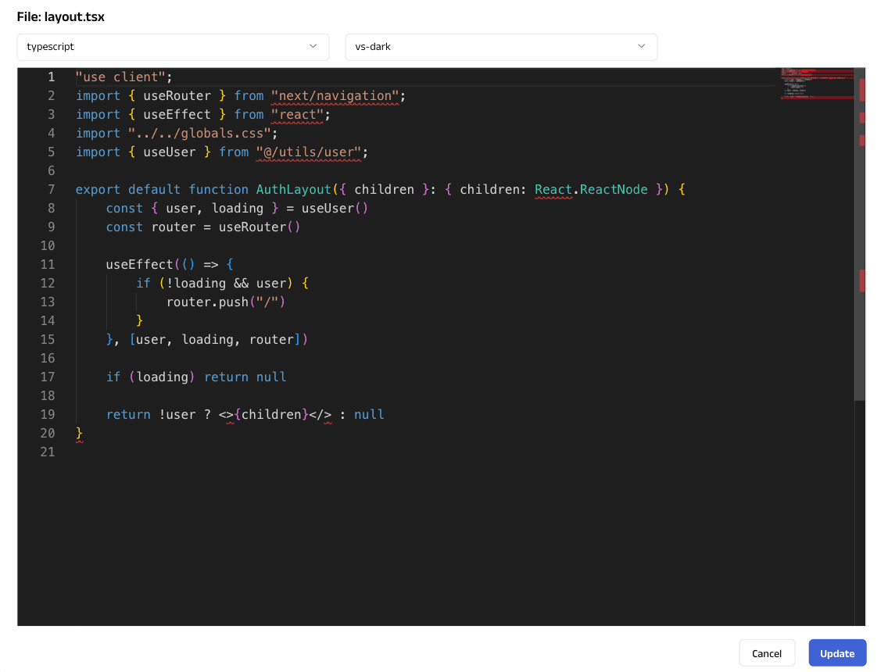Place cursor on empty line 21
The width and height of the screenshot is (881, 672).
235,452
